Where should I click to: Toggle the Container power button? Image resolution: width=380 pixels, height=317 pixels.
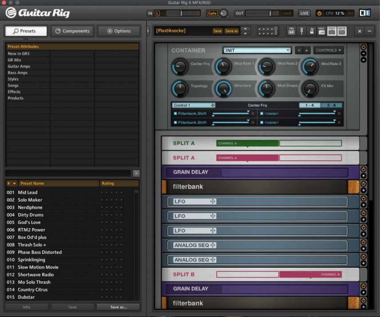point(363,47)
